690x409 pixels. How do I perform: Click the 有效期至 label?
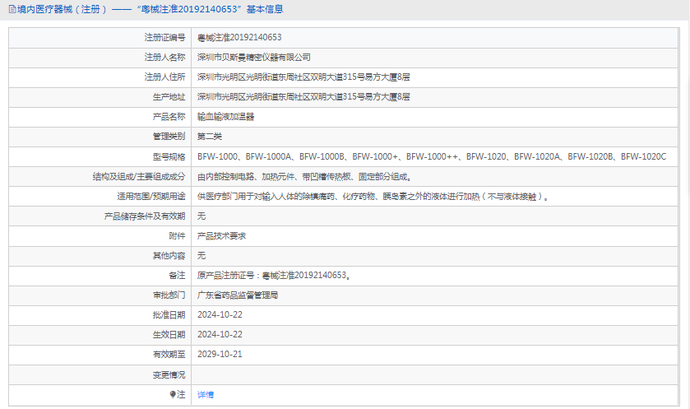tap(169, 355)
